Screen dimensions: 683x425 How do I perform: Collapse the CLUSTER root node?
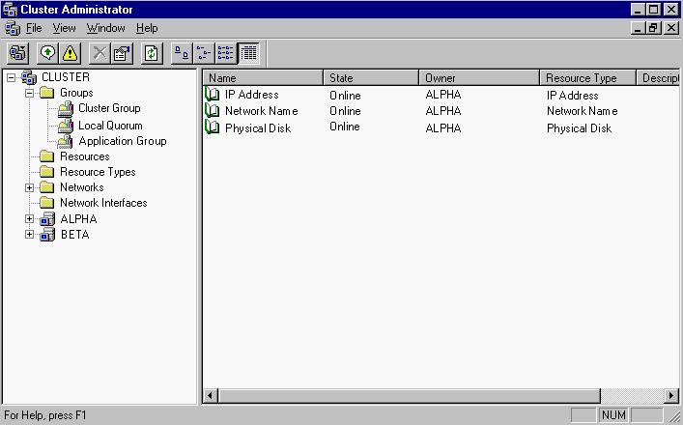coord(12,78)
